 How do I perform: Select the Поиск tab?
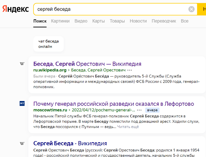(40, 21)
